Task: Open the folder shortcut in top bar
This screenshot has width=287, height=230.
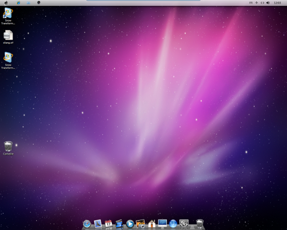Action: pyautogui.click(x=28, y=3)
